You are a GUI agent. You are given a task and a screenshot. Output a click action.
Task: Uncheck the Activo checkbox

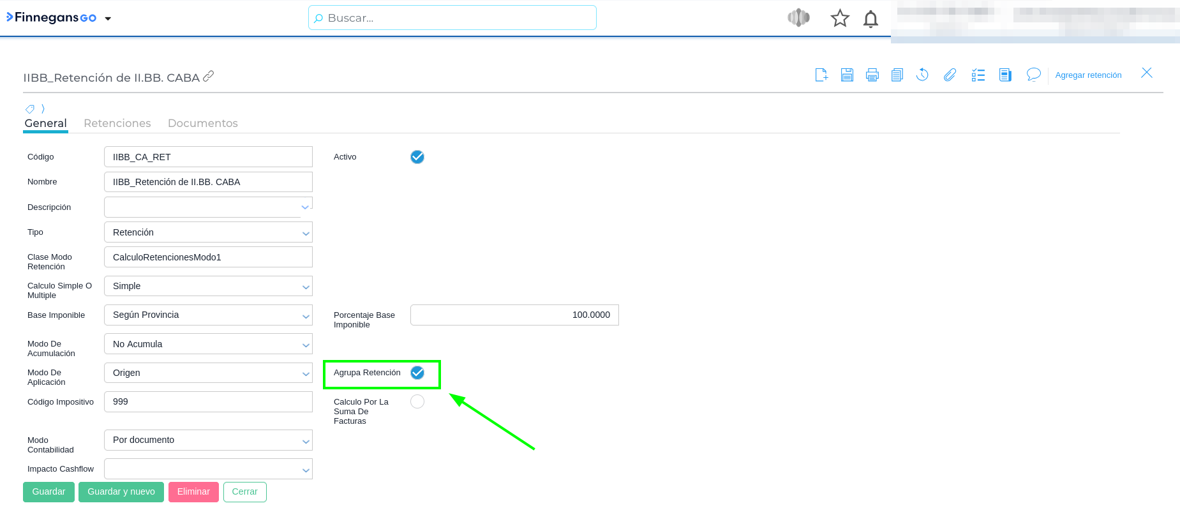[x=417, y=157]
